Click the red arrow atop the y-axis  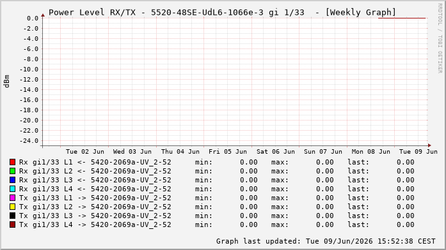pyautogui.click(x=43, y=15)
